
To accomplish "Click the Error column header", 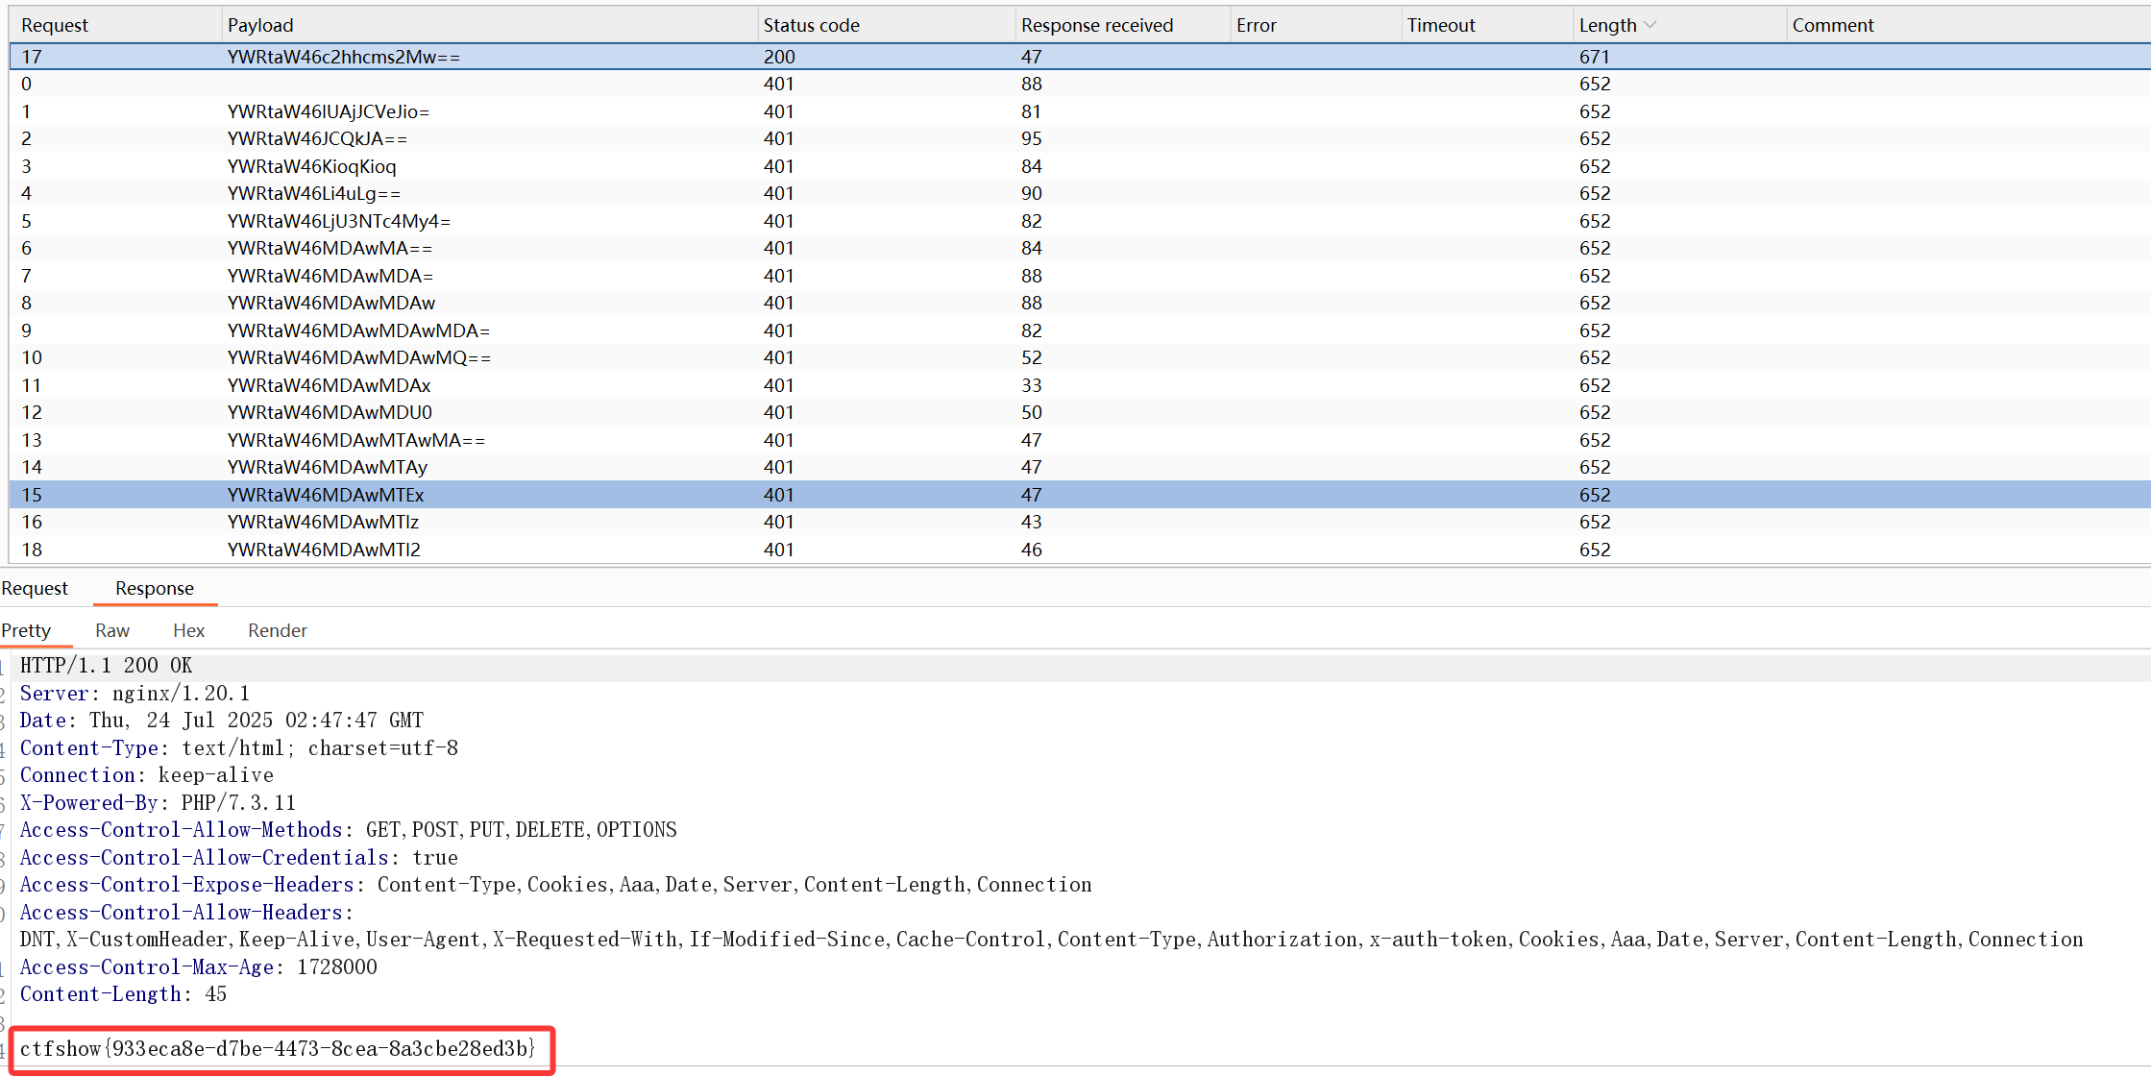I will [x=1256, y=25].
